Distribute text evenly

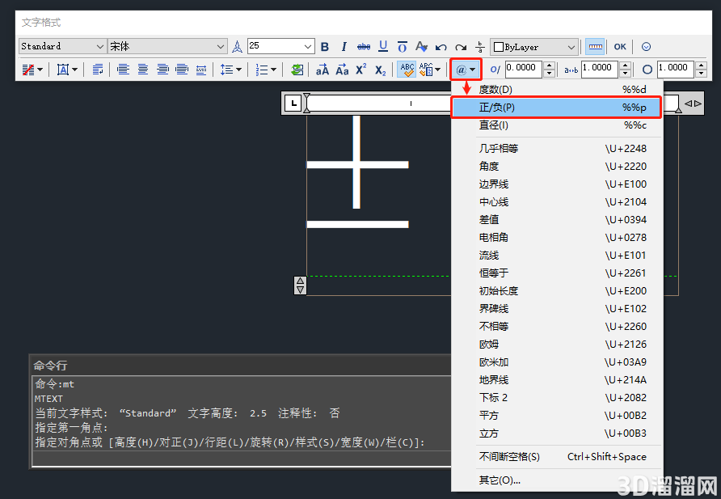201,70
